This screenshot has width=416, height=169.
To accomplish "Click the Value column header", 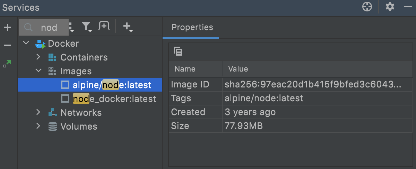I will click(317, 69).
